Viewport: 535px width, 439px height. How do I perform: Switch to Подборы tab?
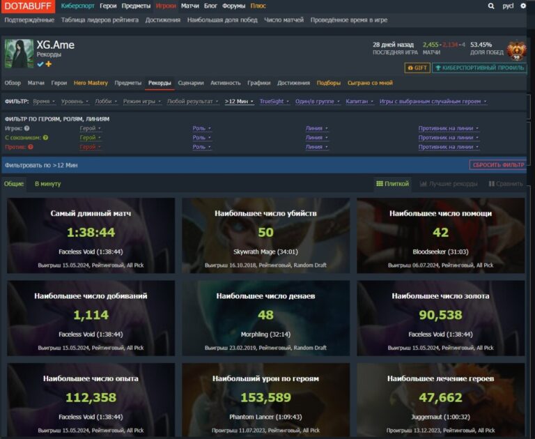point(329,83)
